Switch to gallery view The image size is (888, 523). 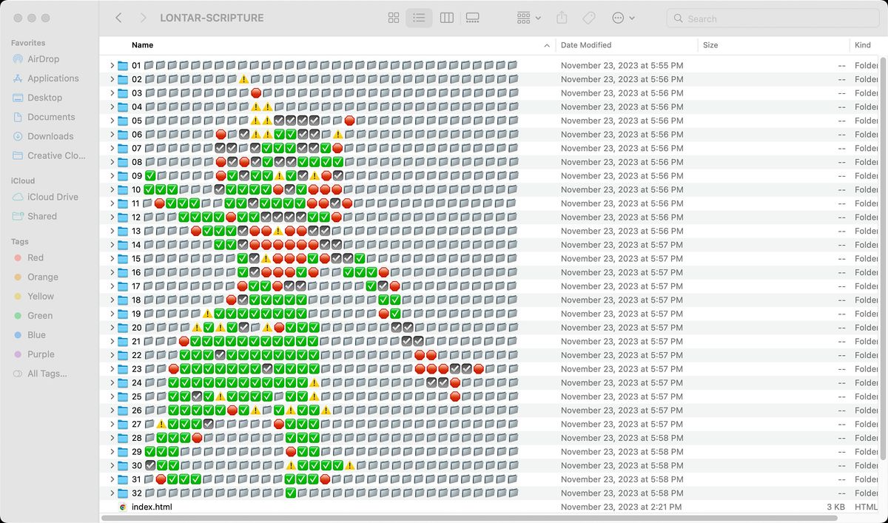pos(473,18)
